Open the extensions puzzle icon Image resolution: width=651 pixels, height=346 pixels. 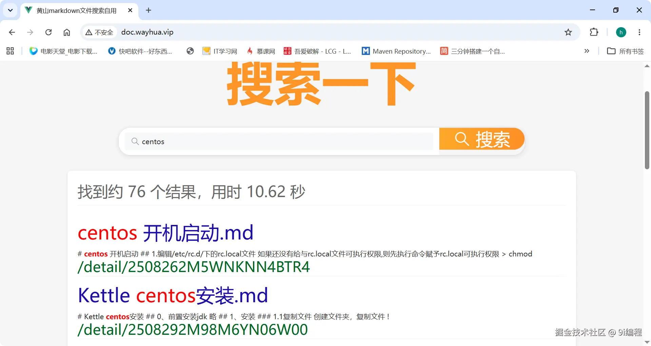(x=594, y=32)
